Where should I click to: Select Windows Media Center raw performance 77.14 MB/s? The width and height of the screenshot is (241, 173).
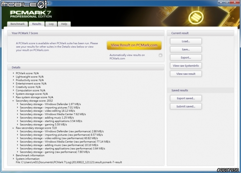65,141
